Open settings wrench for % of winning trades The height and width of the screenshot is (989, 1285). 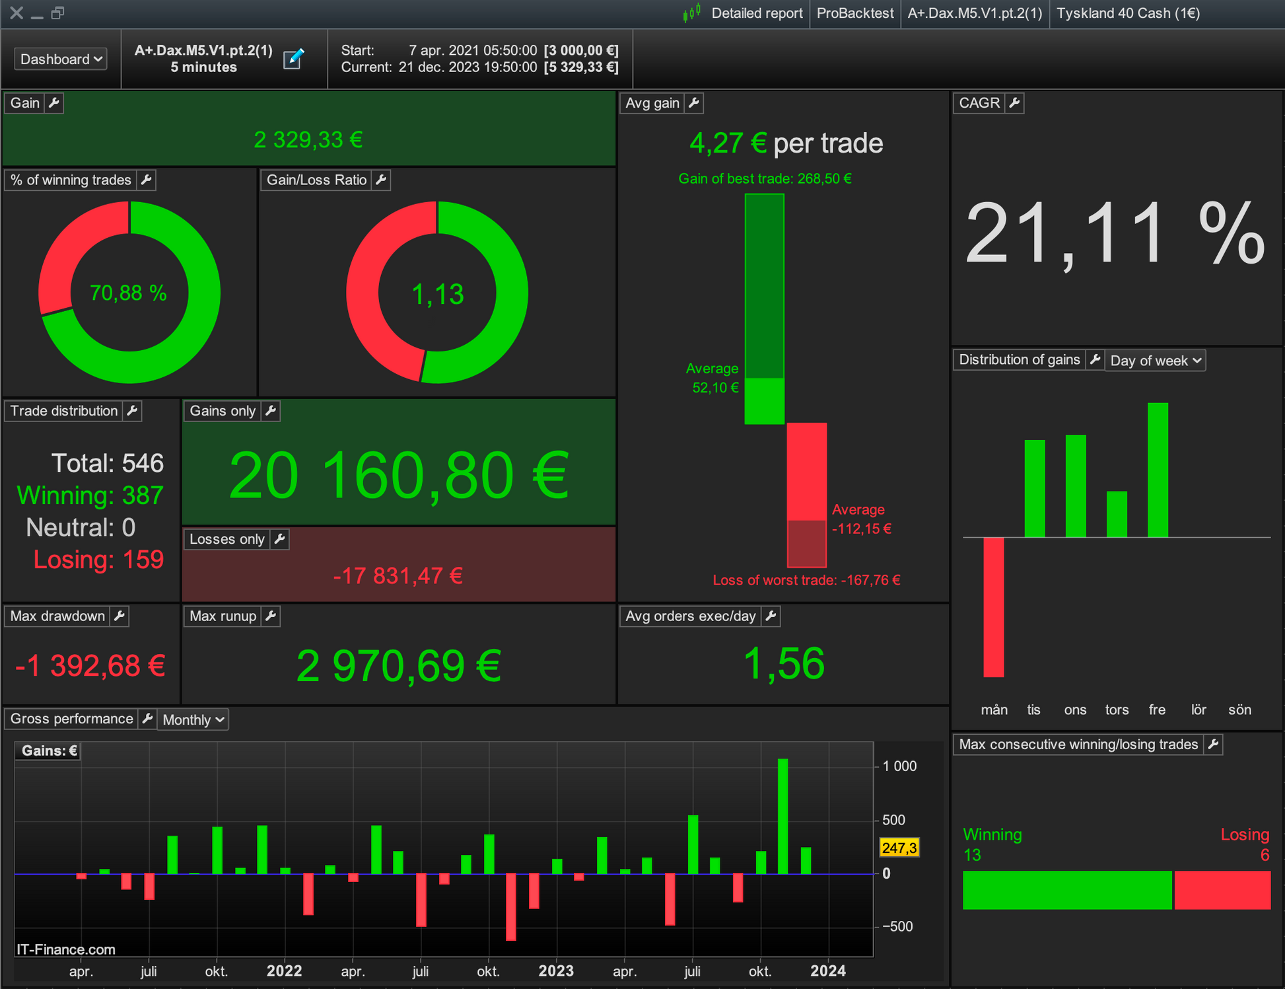tap(147, 180)
